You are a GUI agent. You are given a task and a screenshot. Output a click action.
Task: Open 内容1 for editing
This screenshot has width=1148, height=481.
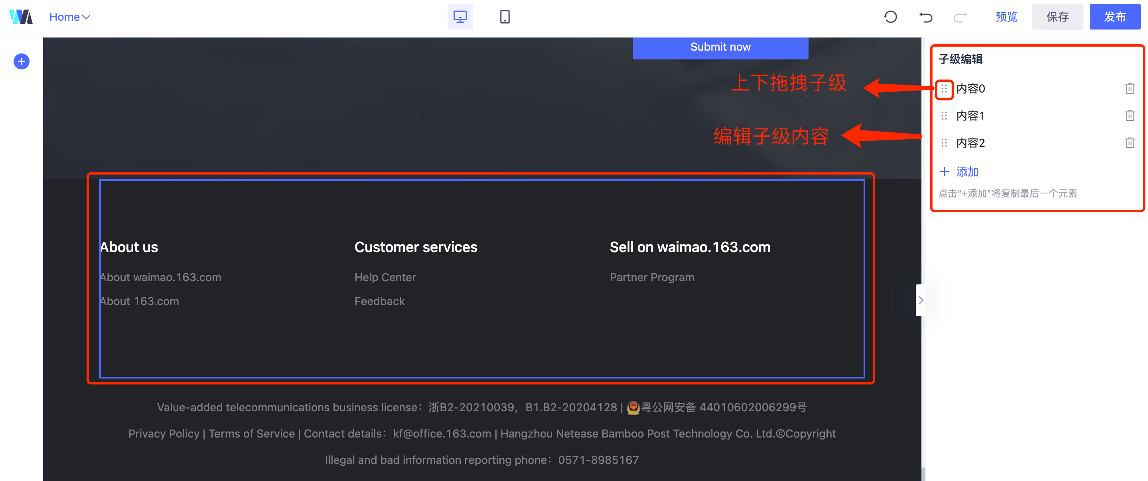click(970, 116)
